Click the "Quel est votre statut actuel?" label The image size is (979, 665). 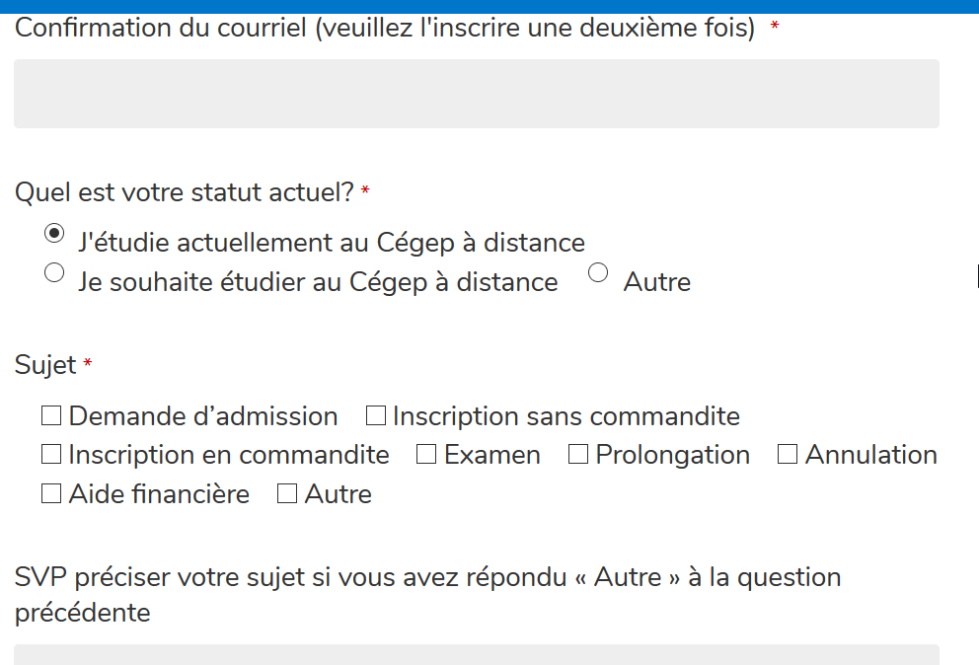pos(184,192)
